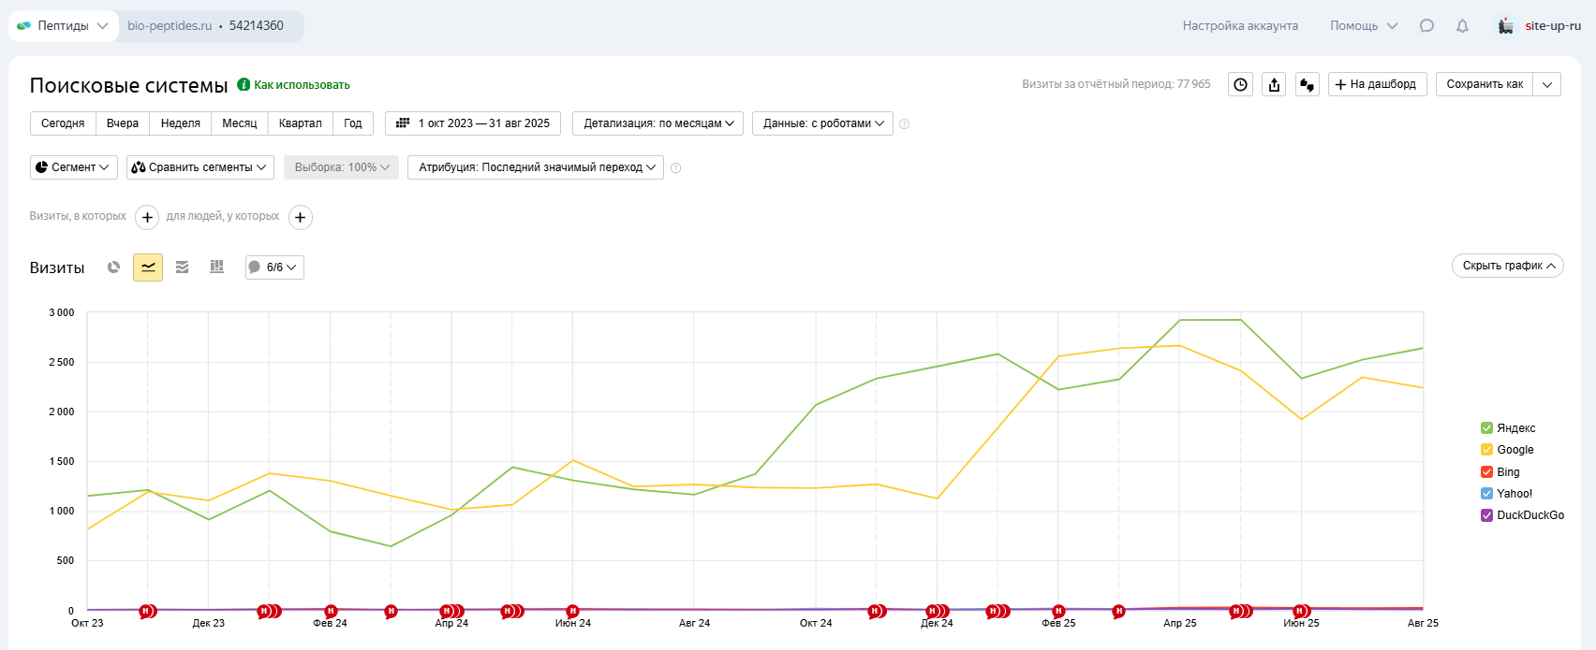Disable the DuckDuckGo legend checkbox
This screenshot has width=1596, height=650.
click(1486, 515)
